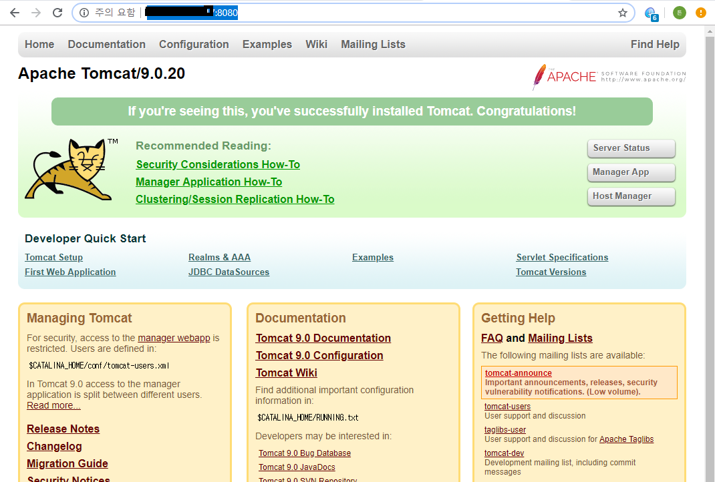715x482 pixels.
Task: Open the Examples navigation item
Action: pyautogui.click(x=267, y=44)
